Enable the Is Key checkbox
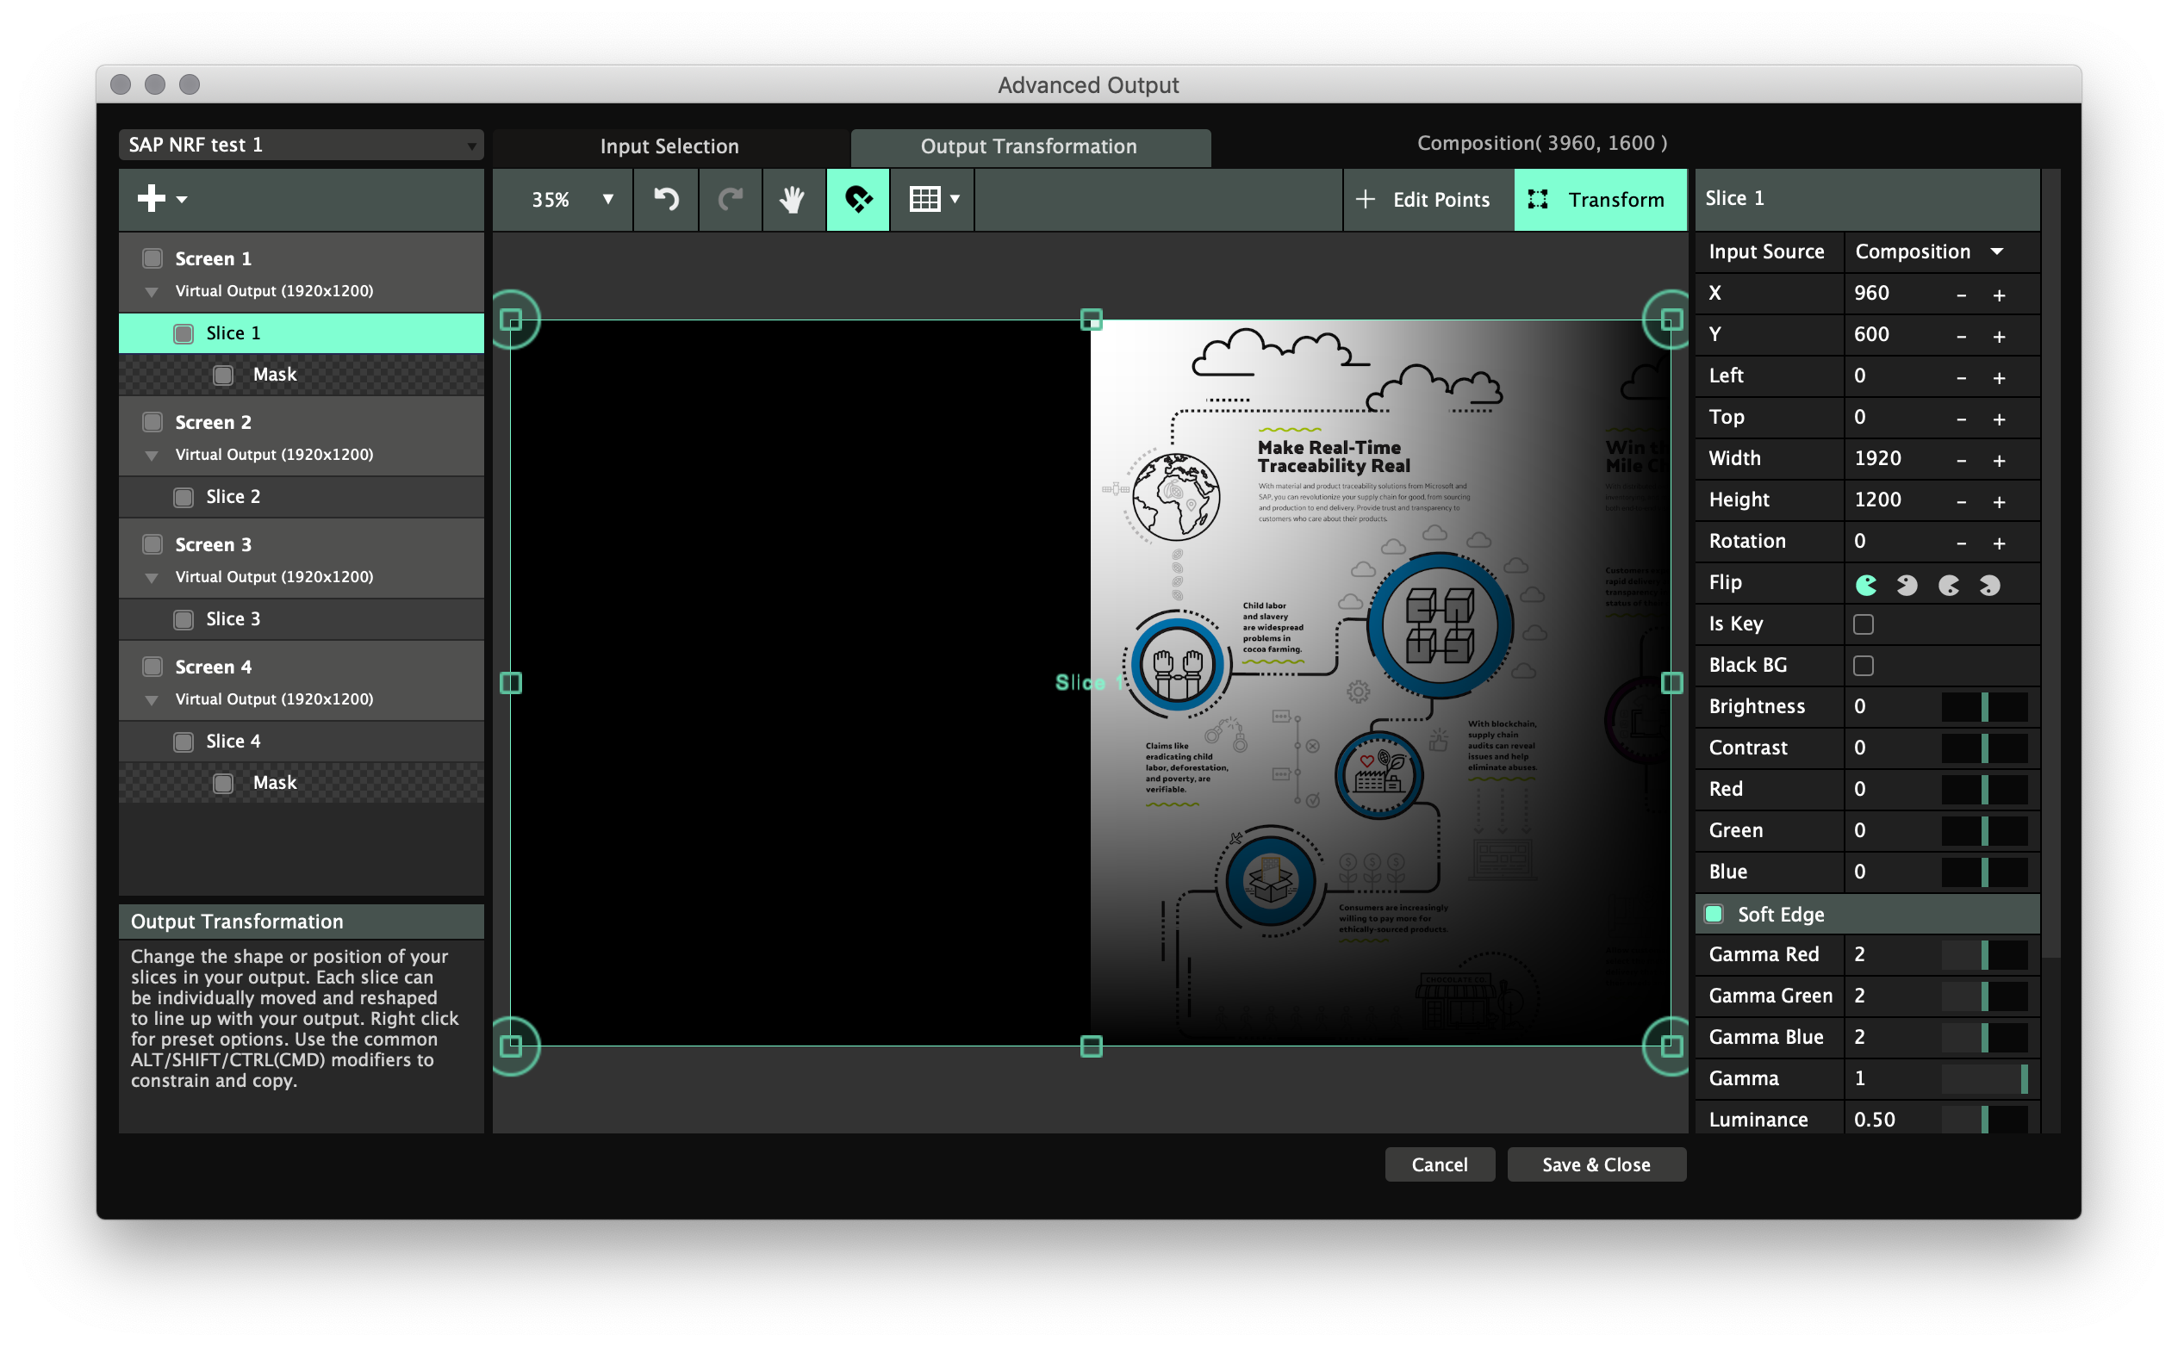Viewport: 2178px width, 1347px height. coord(1863,624)
